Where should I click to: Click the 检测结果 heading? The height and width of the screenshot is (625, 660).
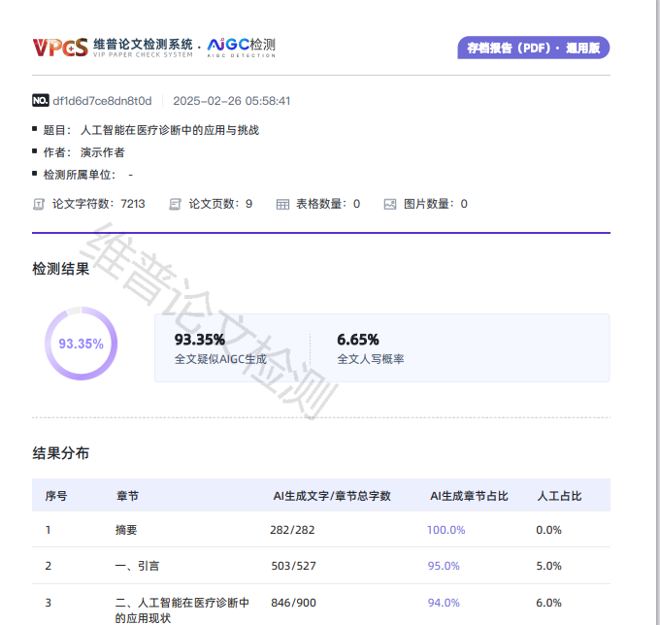click(x=60, y=269)
